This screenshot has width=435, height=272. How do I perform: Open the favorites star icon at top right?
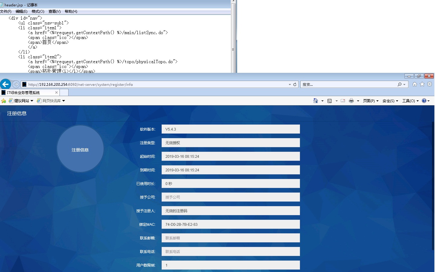click(422, 84)
